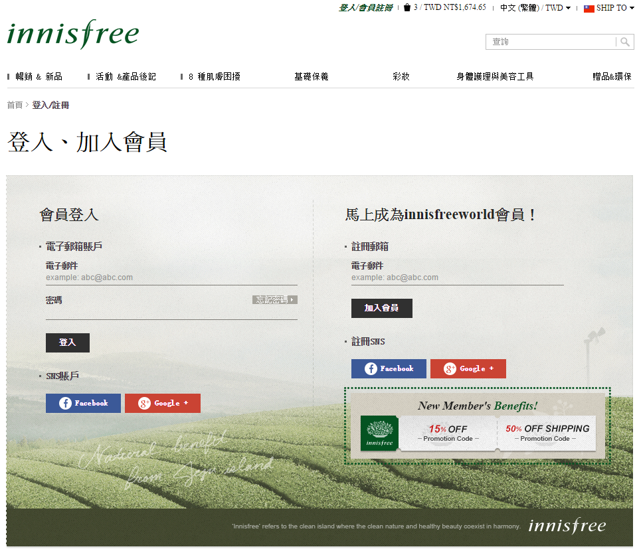Focus the login 電子郵件 field under 會員登入
Image resolution: width=639 pixels, height=549 pixels.
pyautogui.click(x=171, y=277)
